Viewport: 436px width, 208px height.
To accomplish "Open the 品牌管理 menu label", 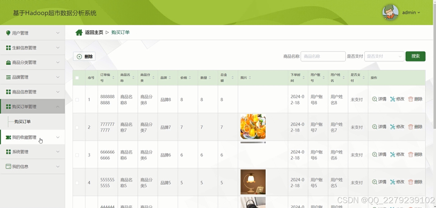I will [x=20, y=77].
